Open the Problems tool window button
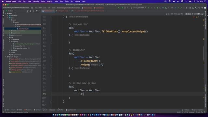 point(28,110)
